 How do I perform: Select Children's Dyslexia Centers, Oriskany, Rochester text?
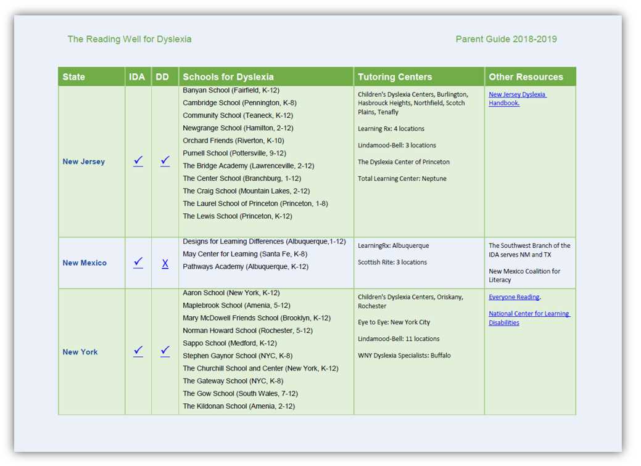point(410,301)
